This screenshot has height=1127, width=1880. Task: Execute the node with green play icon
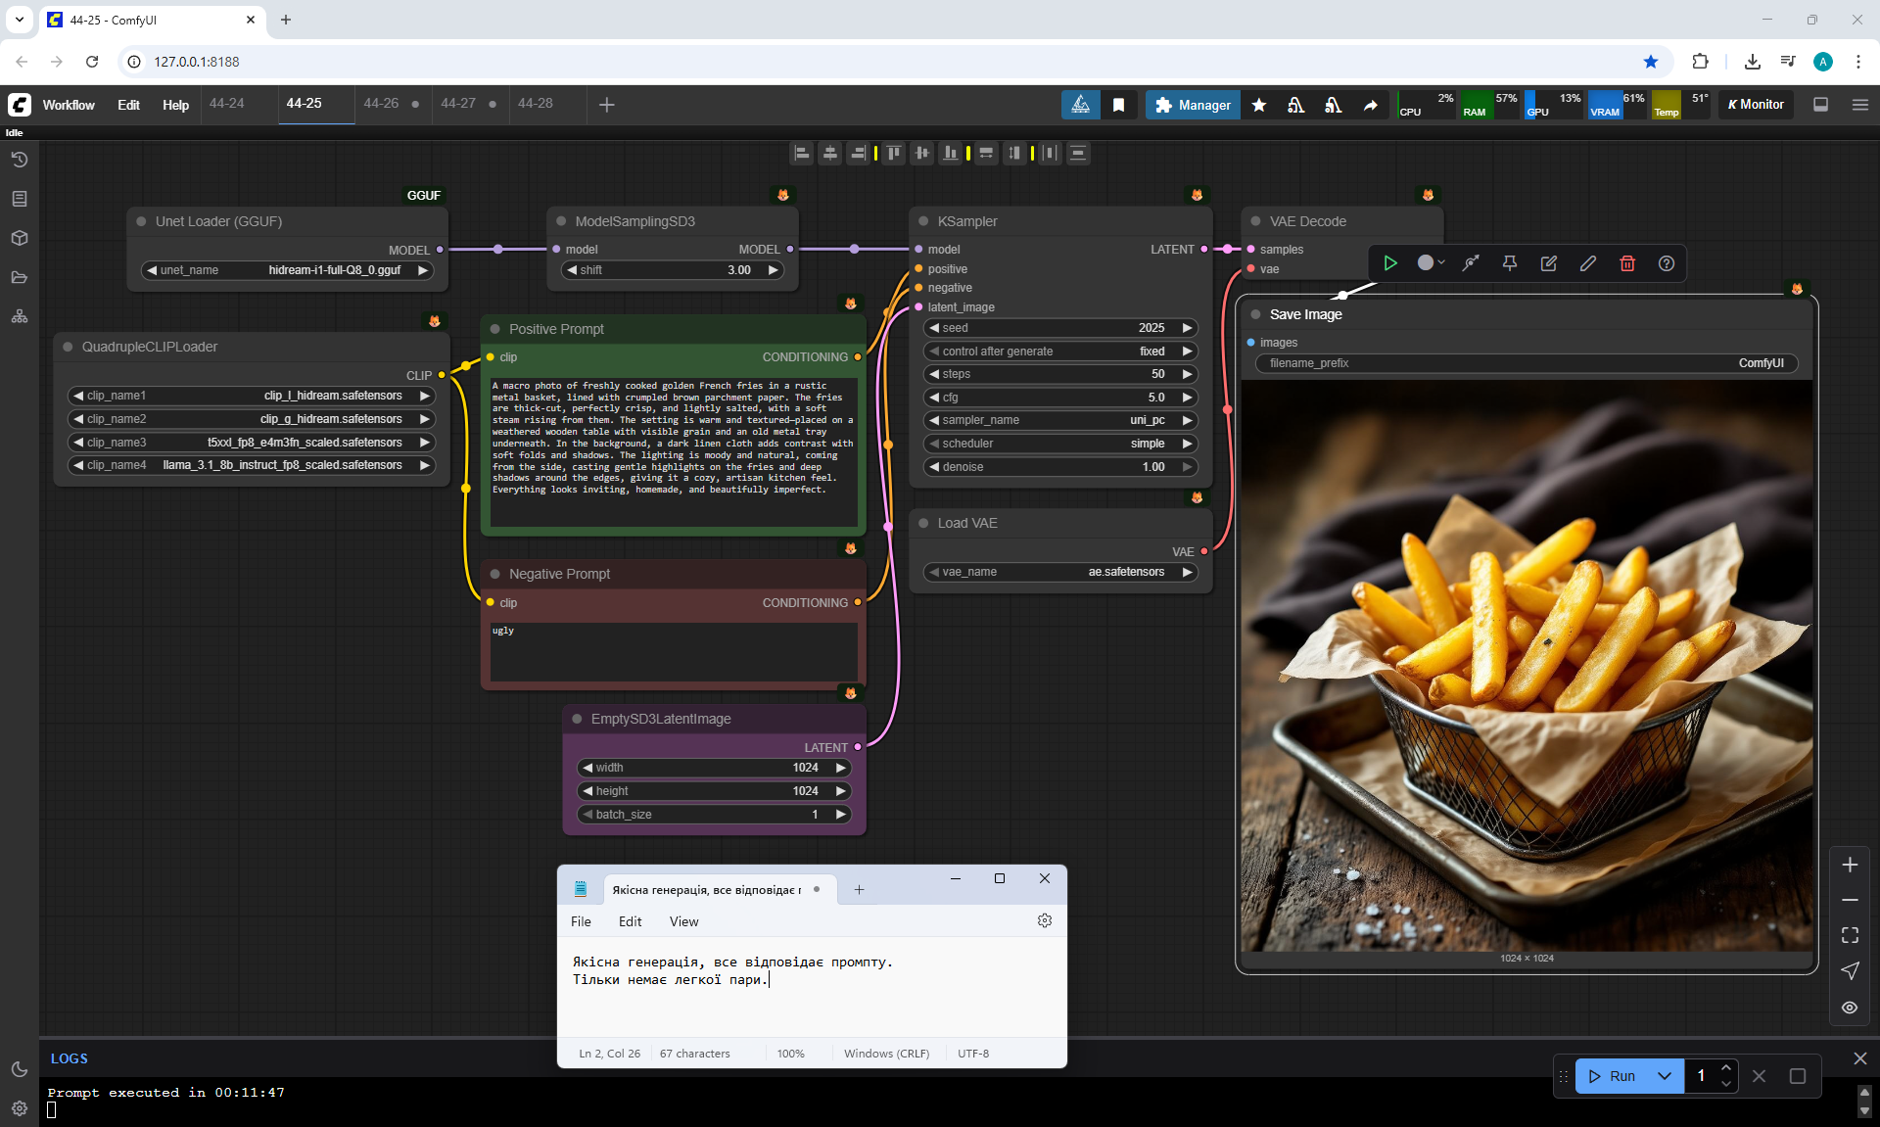(1389, 263)
